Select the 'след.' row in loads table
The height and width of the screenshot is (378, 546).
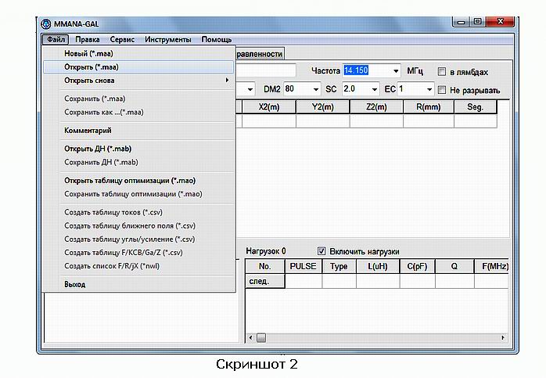tap(265, 281)
